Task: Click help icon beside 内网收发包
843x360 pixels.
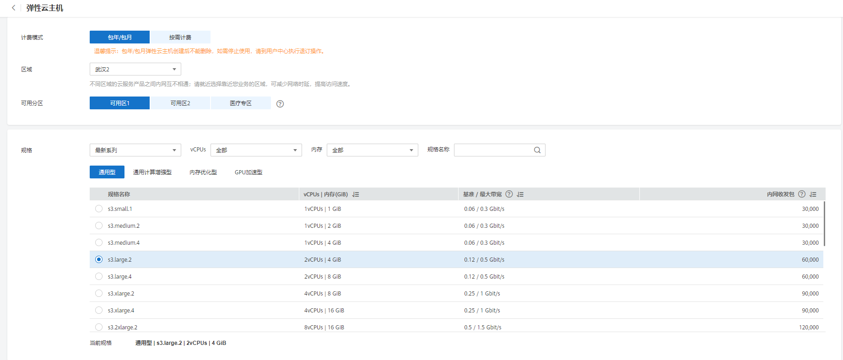Action: point(801,194)
